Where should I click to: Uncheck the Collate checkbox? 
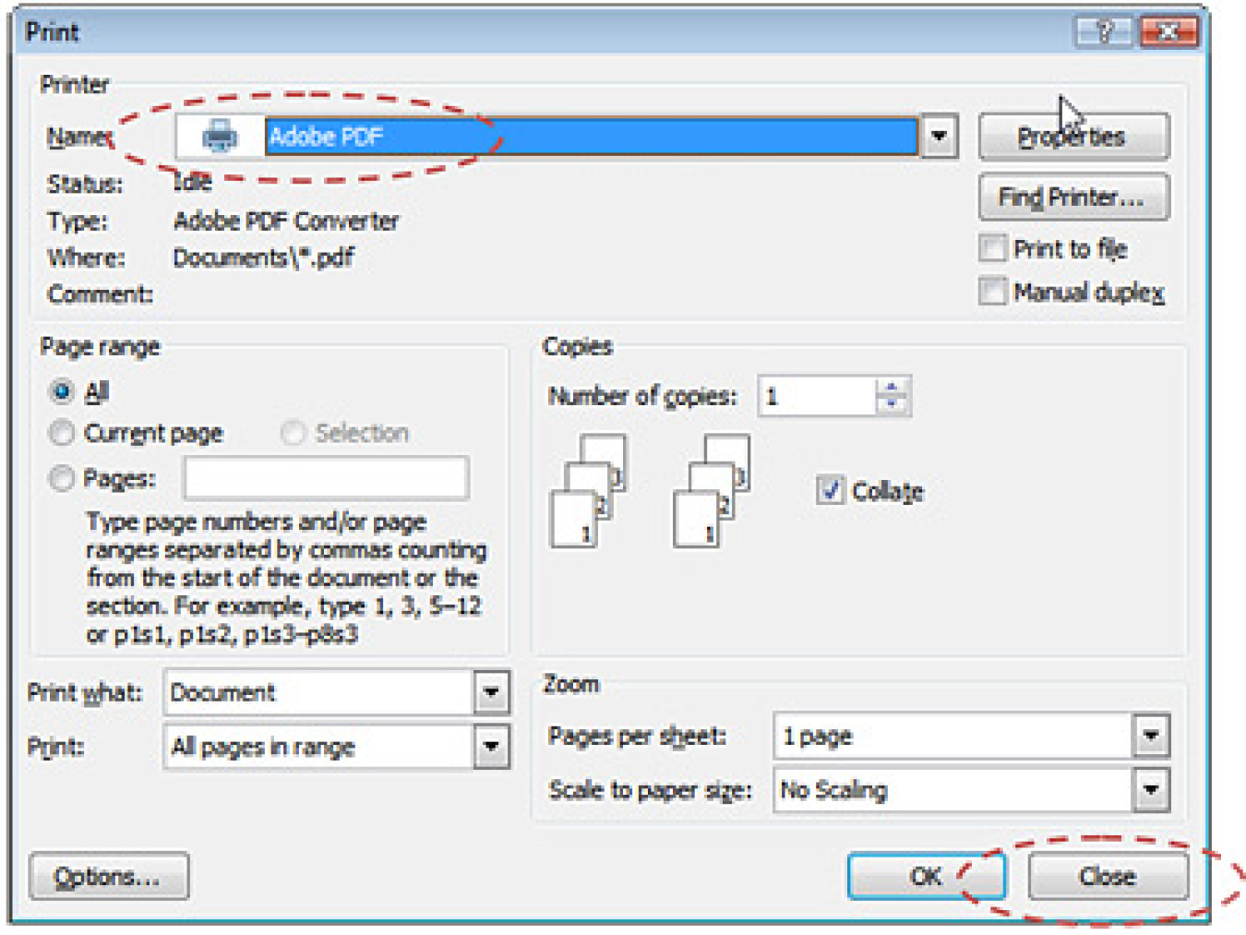click(x=830, y=489)
